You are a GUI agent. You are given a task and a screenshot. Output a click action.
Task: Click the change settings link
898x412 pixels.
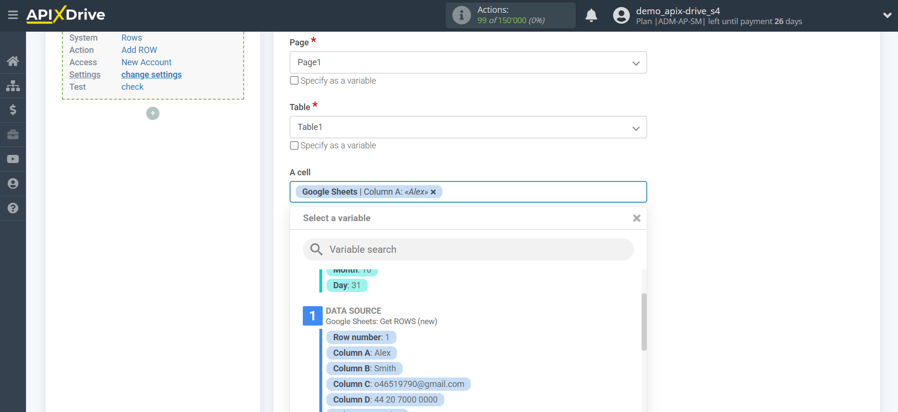(x=151, y=75)
